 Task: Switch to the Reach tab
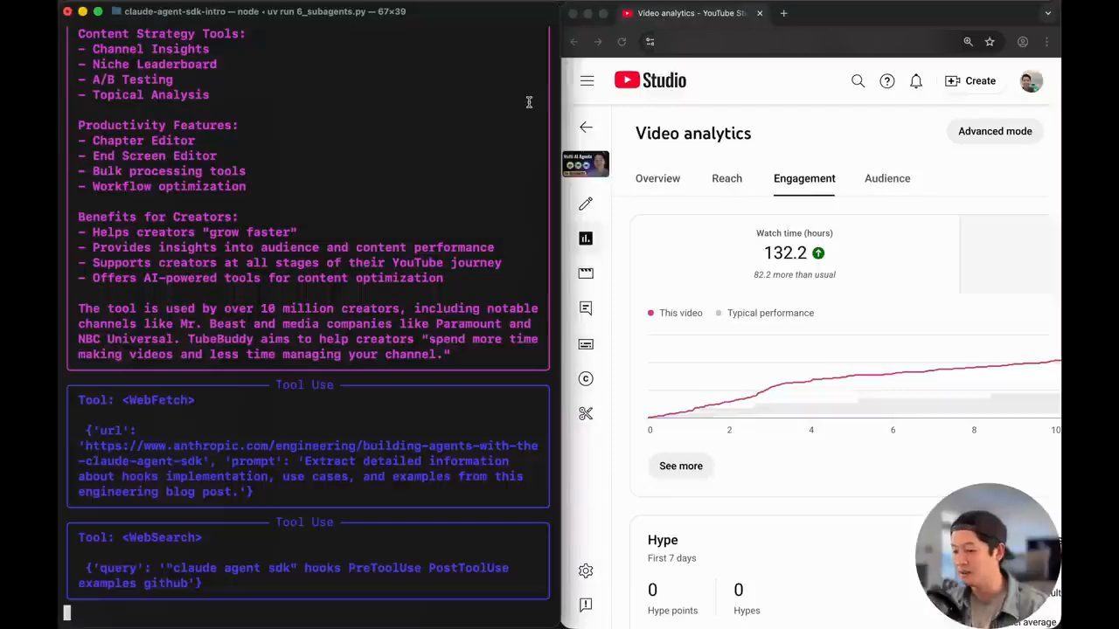[x=726, y=178]
